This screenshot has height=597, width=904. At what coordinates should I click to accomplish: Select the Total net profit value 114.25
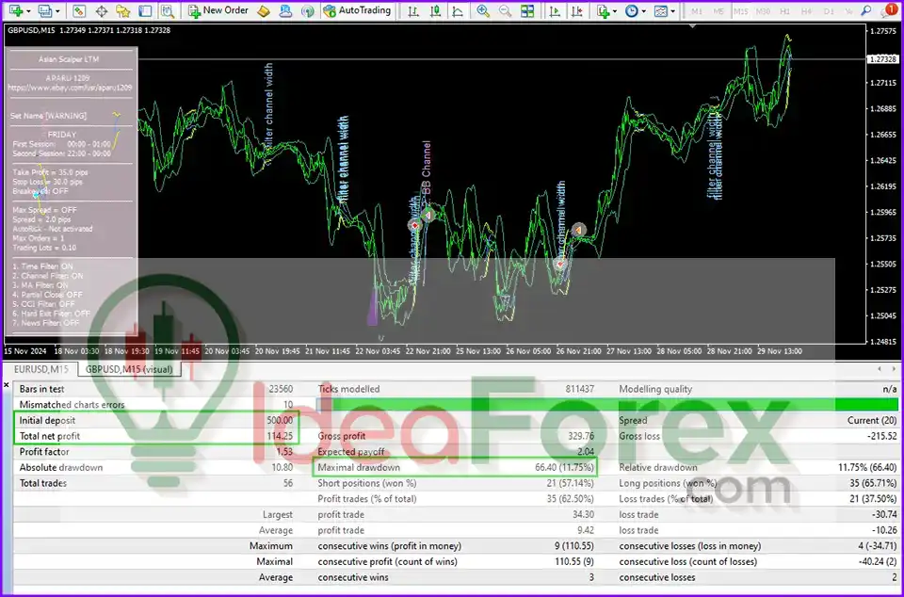[x=280, y=436]
